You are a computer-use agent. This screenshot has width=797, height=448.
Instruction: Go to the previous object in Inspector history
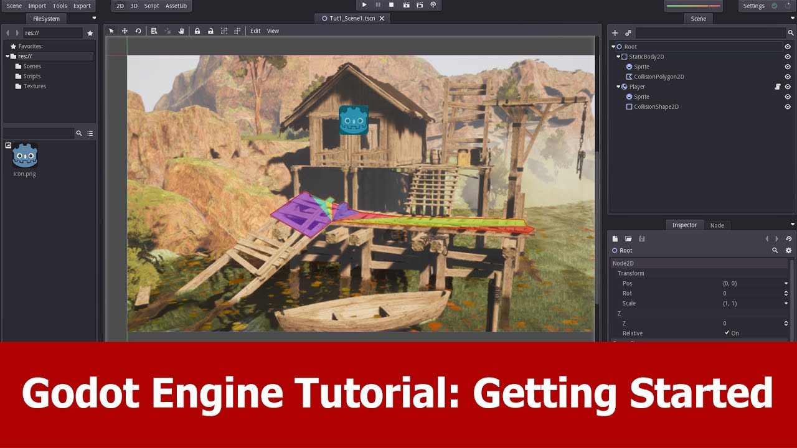[x=767, y=239]
